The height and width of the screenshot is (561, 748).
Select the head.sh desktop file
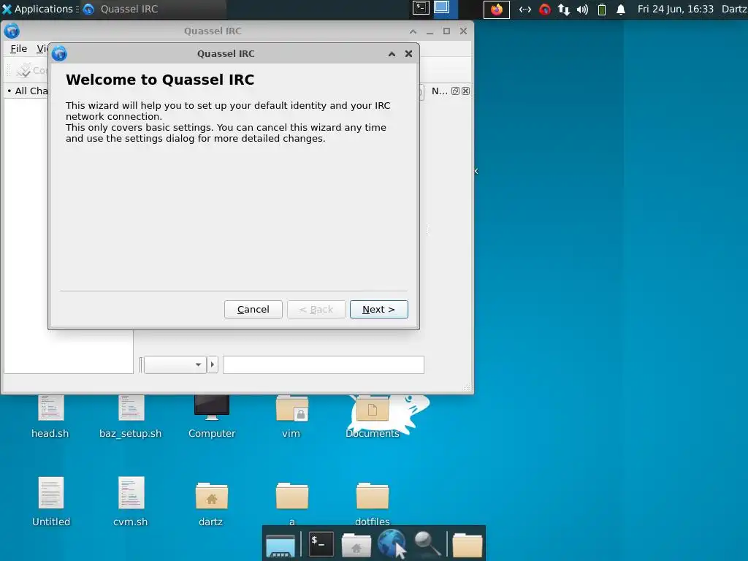(x=50, y=416)
